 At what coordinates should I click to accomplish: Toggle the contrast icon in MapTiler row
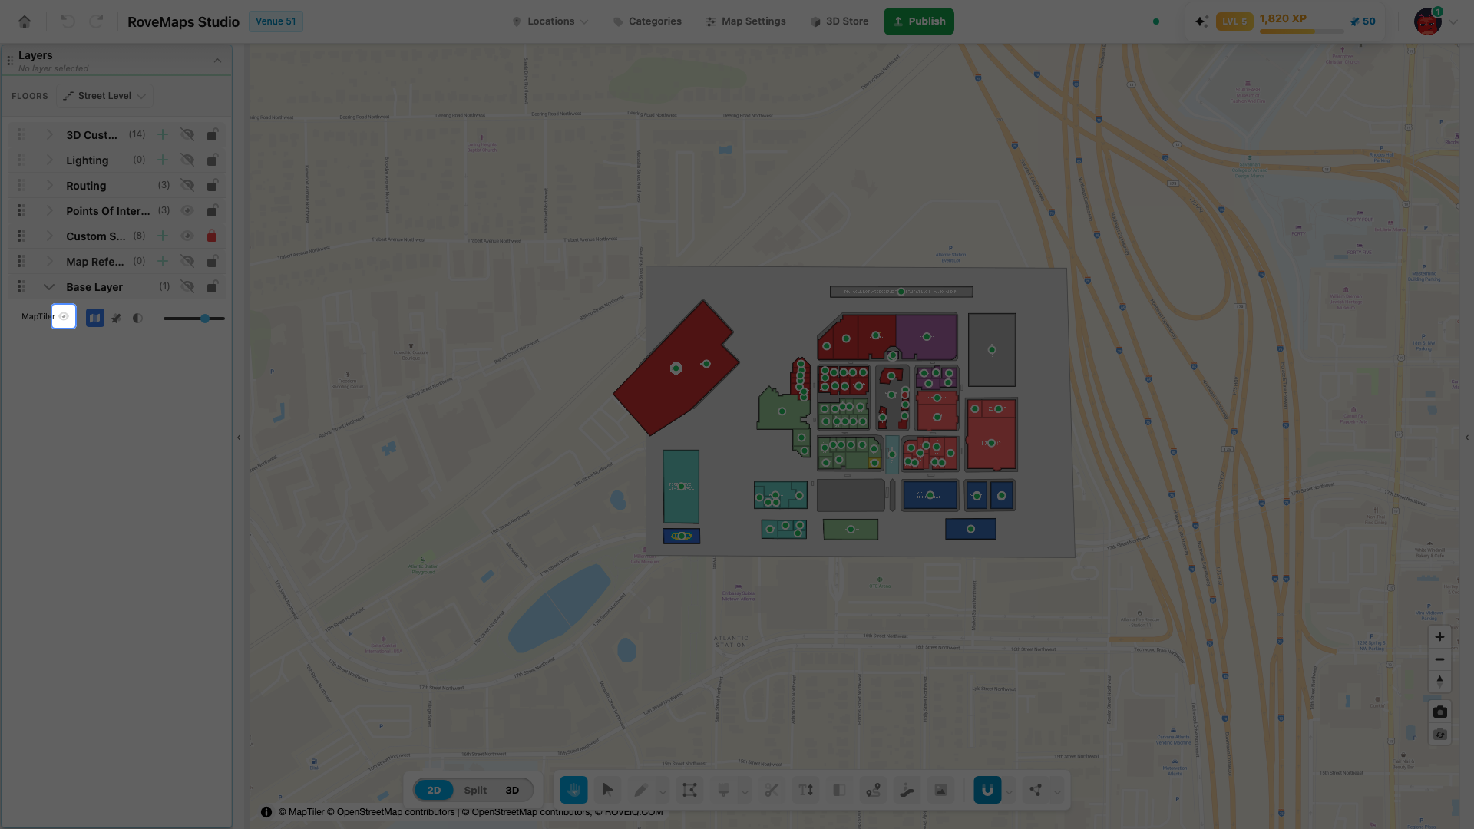(137, 318)
